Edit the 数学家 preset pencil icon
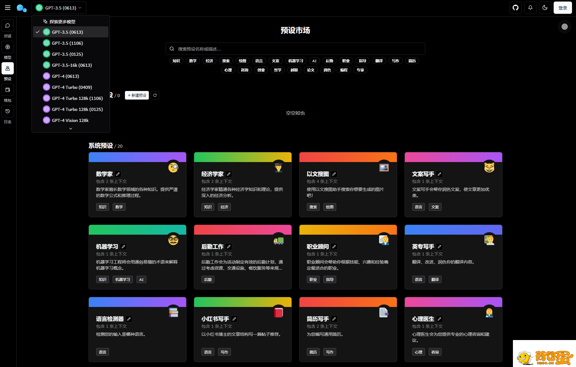The height and width of the screenshot is (367, 576). (118, 174)
